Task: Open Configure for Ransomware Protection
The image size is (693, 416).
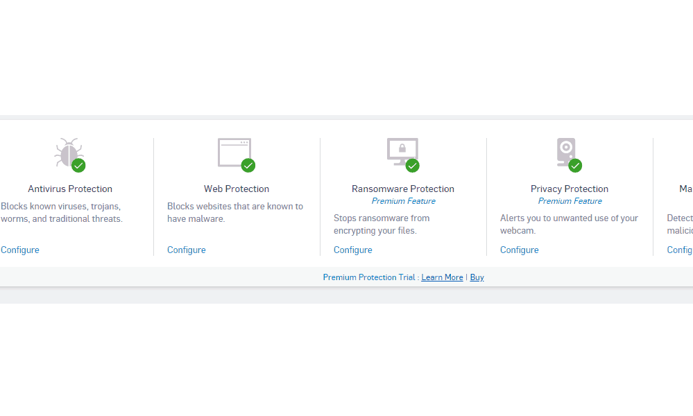Action: click(x=352, y=250)
